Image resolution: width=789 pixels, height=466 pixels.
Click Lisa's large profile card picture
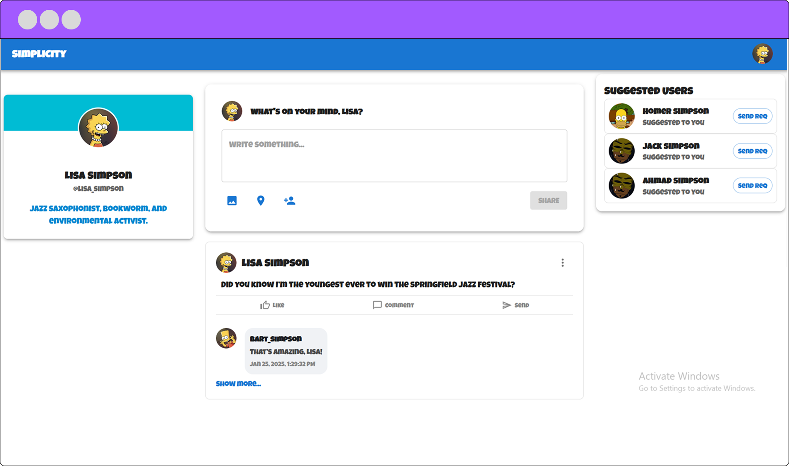click(x=98, y=128)
